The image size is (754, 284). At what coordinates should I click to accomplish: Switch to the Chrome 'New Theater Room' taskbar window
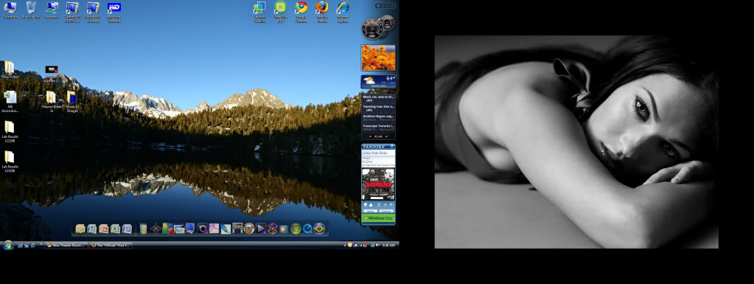(x=66, y=246)
